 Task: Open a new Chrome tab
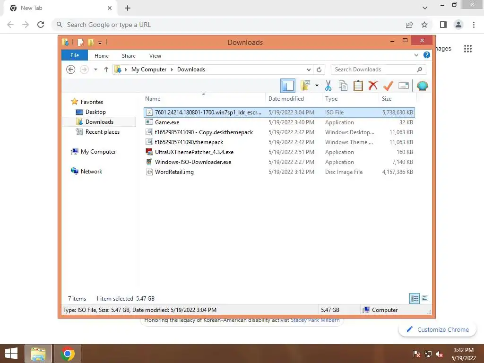[128, 8]
